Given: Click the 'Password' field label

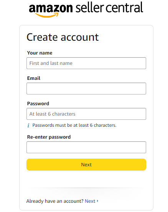Looking at the screenshot, I should (38, 104).
